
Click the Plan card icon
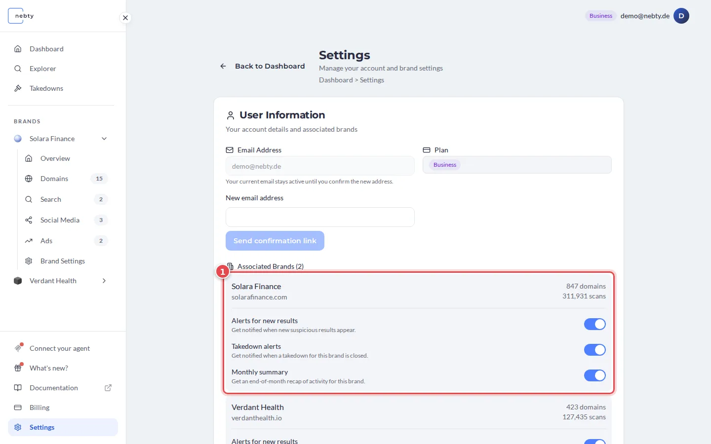[427, 150]
